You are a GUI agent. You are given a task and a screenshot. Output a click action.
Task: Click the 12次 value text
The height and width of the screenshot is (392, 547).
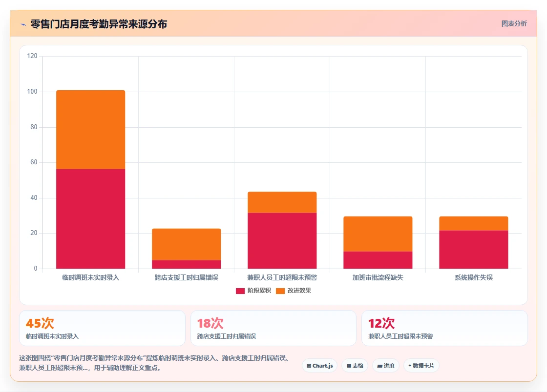(381, 323)
